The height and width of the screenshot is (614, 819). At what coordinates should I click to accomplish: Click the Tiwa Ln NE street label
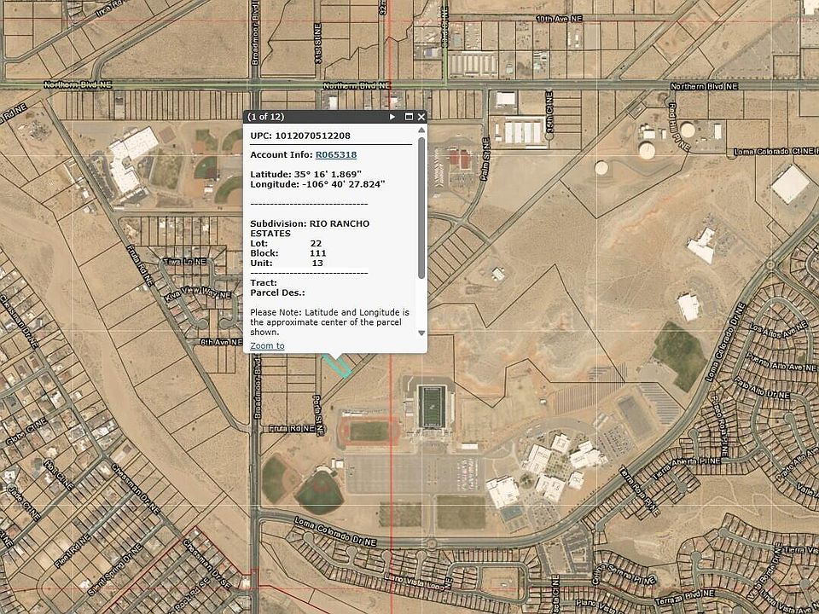tap(185, 261)
